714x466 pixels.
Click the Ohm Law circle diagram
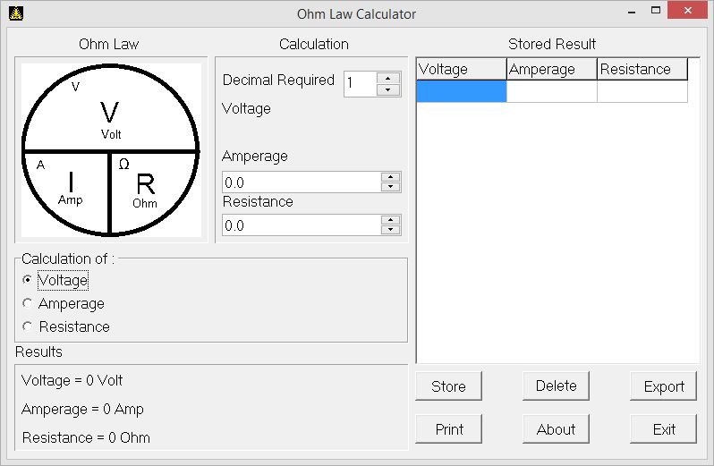coord(111,150)
